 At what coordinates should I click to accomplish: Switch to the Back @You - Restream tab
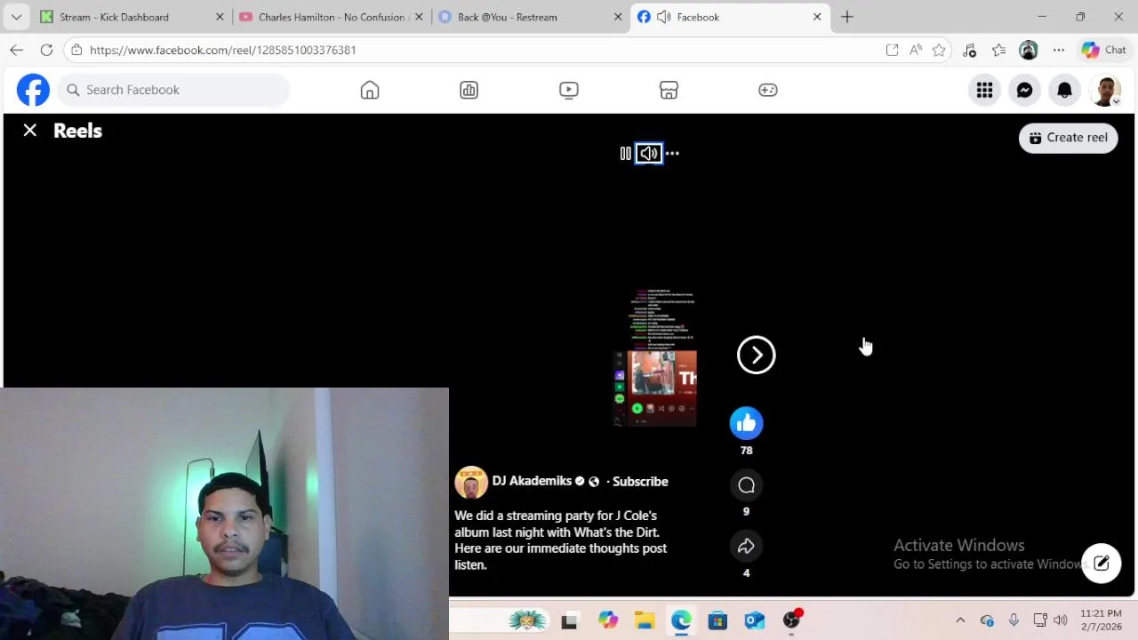click(507, 17)
